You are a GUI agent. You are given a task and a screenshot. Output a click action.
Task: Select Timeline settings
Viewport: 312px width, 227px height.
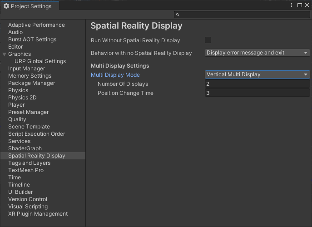click(x=19, y=185)
